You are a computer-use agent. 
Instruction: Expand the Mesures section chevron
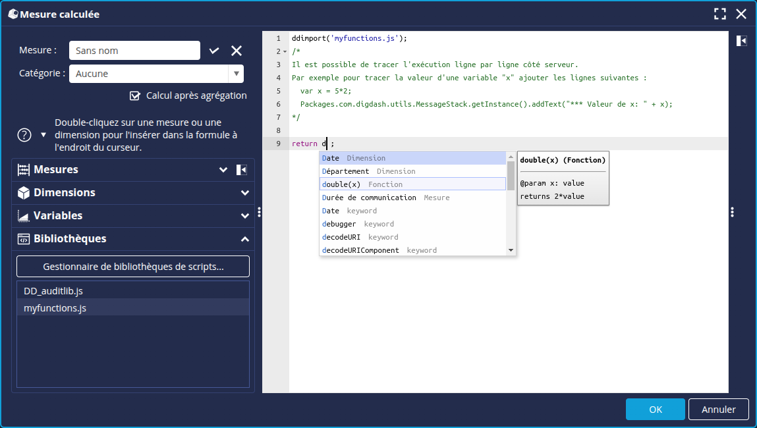223,170
